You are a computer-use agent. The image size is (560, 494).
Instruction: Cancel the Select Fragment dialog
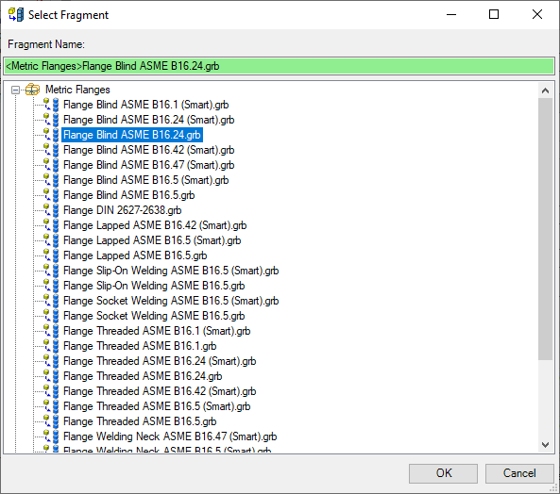click(519, 473)
